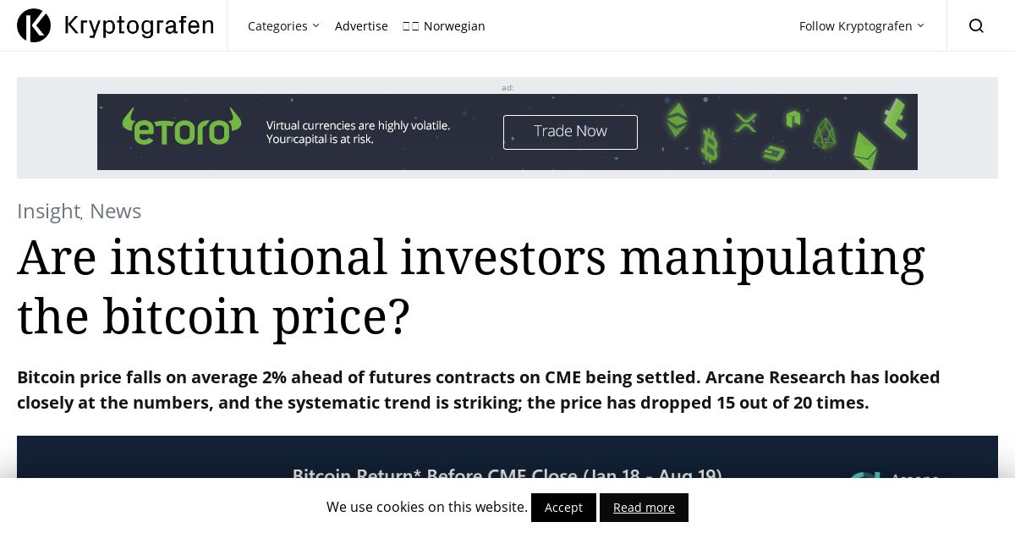This screenshot has width=1015, height=533.
Task: Click the green Ripple X icon in the ad
Action: 745,124
